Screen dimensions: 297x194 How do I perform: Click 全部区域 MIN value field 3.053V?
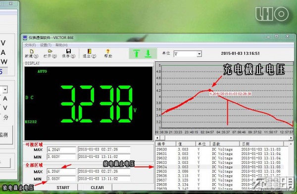(61, 179)
